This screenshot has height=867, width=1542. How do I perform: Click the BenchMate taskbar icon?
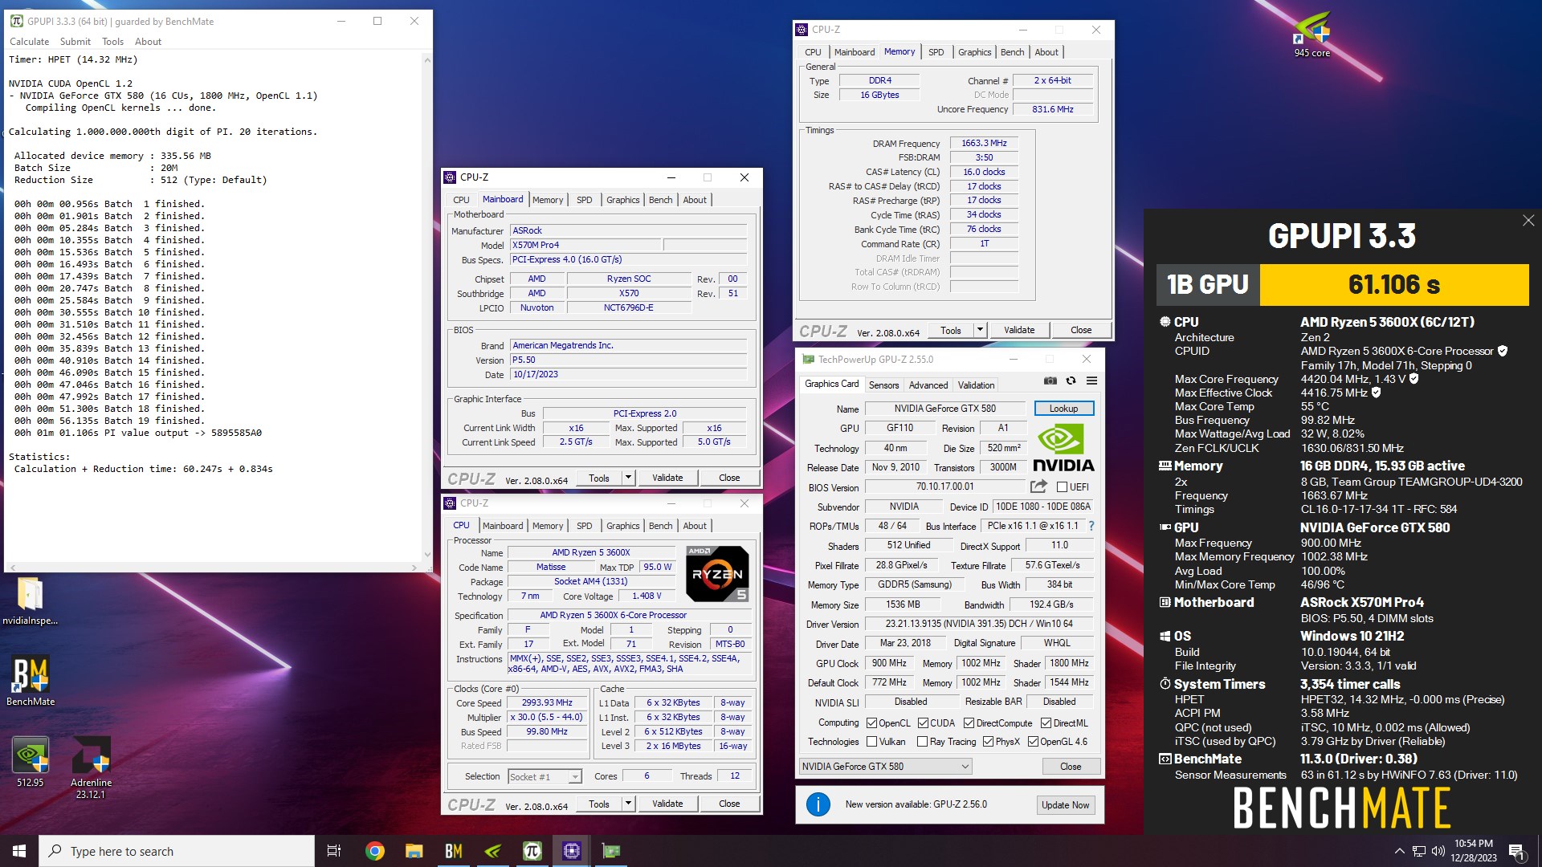coord(453,851)
